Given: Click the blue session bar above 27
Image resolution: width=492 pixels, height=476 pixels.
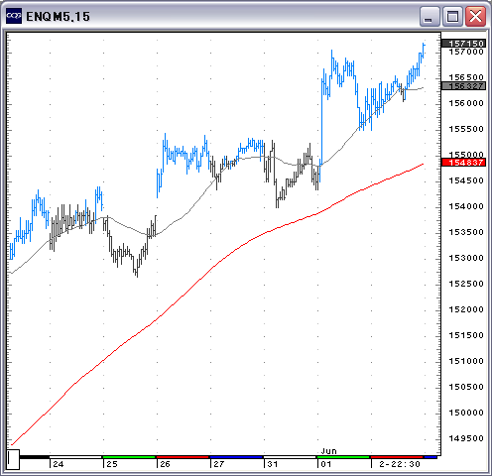Looking at the screenshot, I should point(236,457).
